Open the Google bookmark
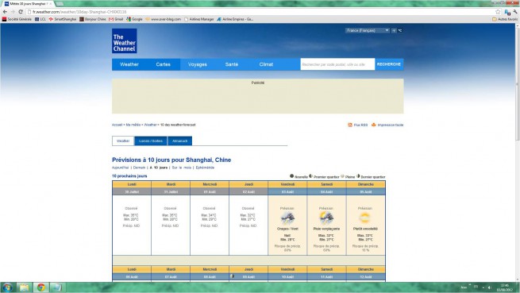520x293 pixels. (x=134, y=19)
